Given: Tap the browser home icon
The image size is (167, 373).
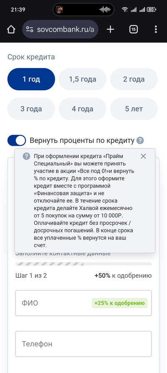Looking at the screenshot, I should [x=11, y=30].
